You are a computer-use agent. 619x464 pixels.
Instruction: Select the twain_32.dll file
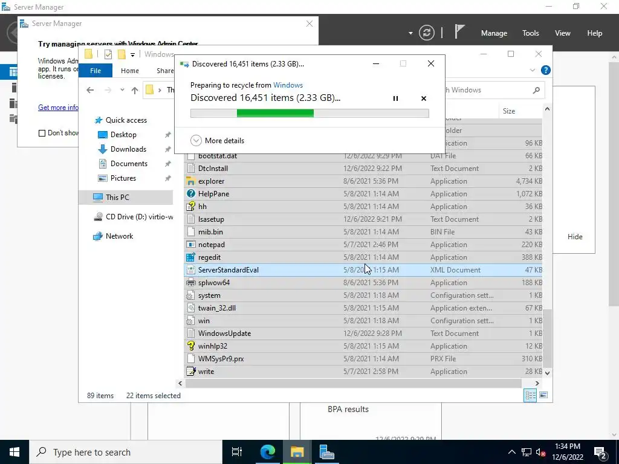click(x=363, y=308)
